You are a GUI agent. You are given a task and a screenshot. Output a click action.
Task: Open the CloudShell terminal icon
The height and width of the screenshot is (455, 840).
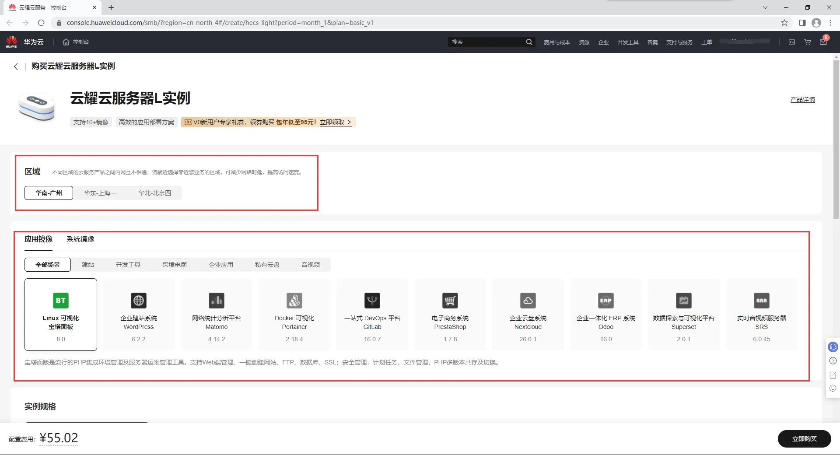(792, 42)
